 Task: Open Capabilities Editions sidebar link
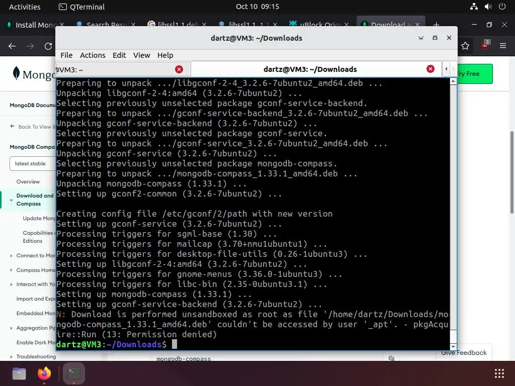coord(38,237)
